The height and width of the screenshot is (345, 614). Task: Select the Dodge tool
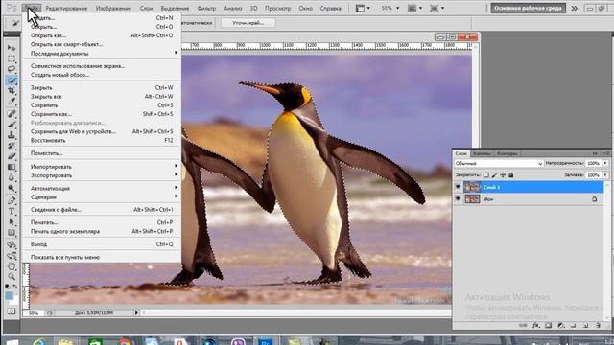pos(12,188)
